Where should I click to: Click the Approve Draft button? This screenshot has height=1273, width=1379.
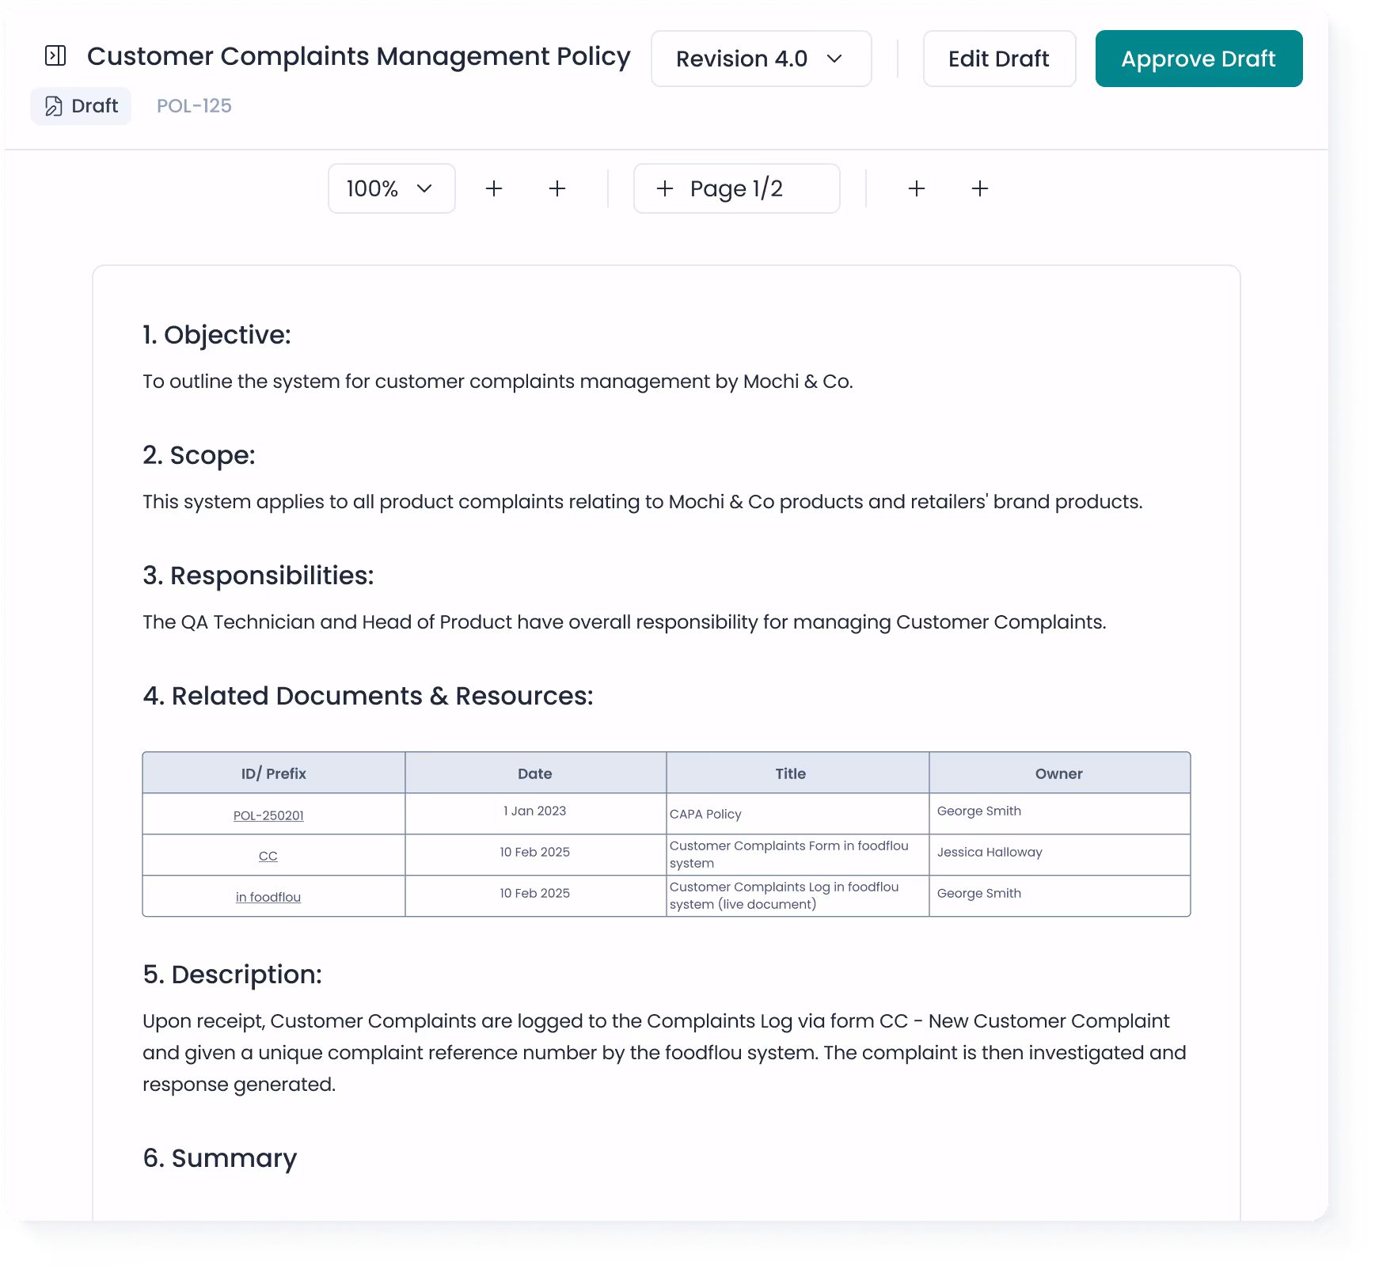click(1199, 59)
